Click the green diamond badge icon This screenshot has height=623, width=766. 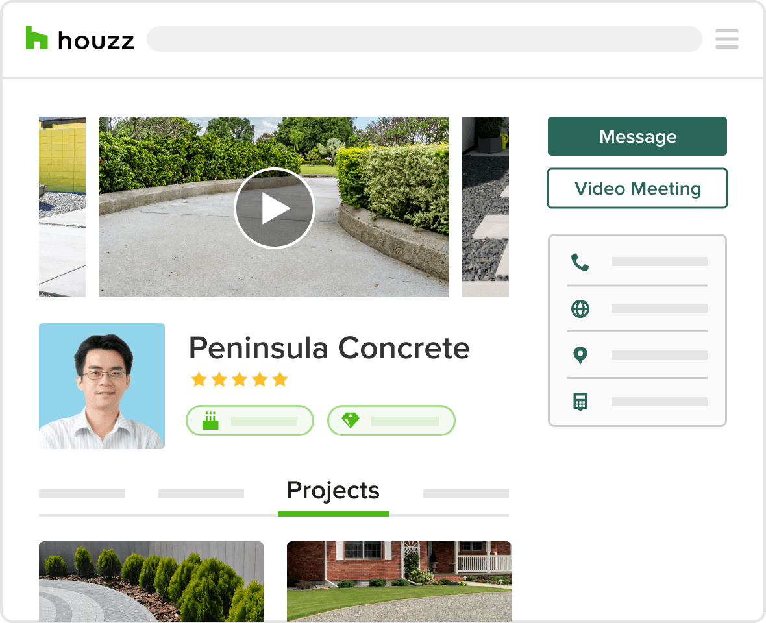pyautogui.click(x=351, y=421)
